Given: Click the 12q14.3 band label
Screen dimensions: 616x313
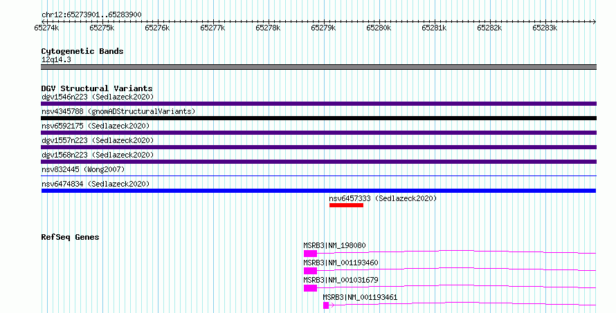Looking at the screenshot, I should [56, 59].
